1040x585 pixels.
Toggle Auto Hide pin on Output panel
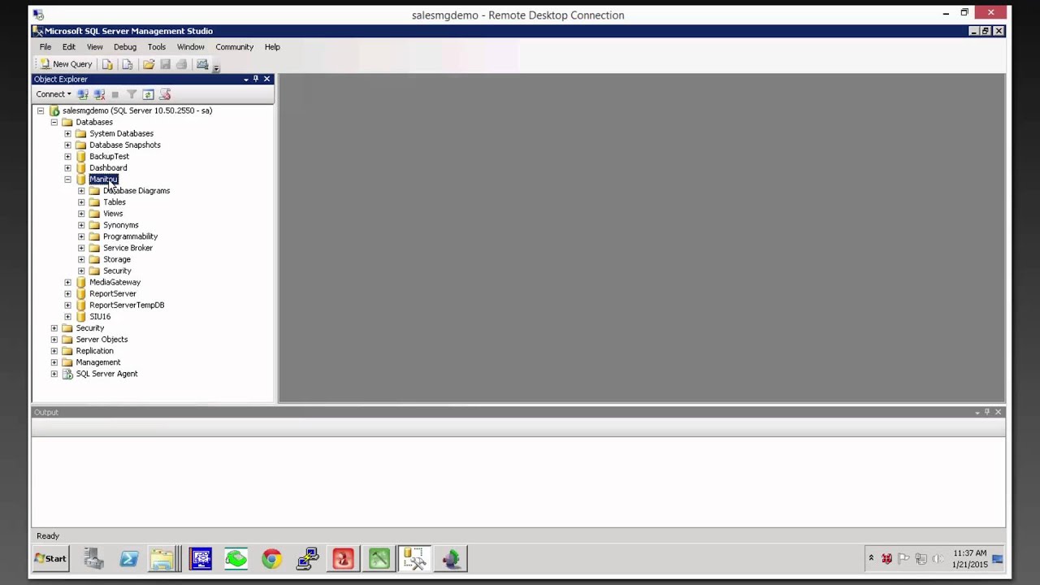pyautogui.click(x=987, y=412)
